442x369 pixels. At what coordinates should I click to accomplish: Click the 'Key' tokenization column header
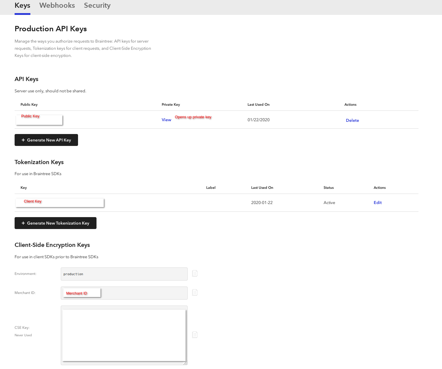pos(24,188)
